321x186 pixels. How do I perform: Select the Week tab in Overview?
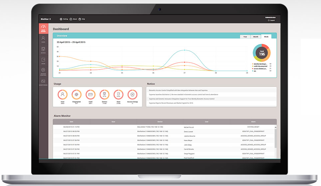point(266,37)
